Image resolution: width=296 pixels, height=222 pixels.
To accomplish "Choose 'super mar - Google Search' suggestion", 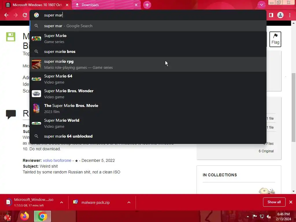I will [148, 26].
